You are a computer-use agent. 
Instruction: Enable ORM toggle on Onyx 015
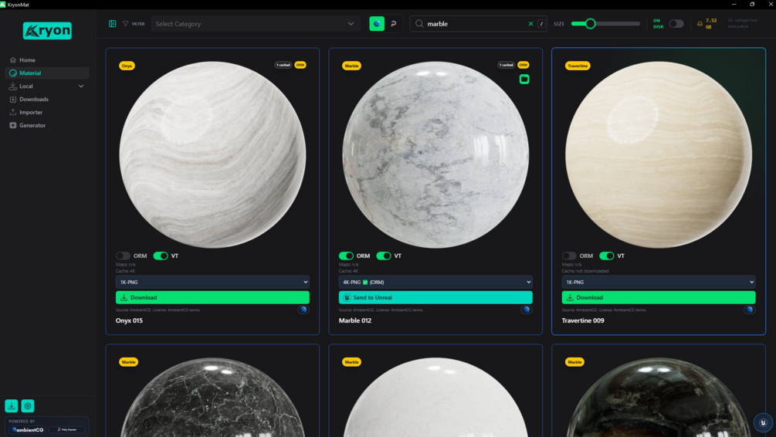[x=123, y=256]
